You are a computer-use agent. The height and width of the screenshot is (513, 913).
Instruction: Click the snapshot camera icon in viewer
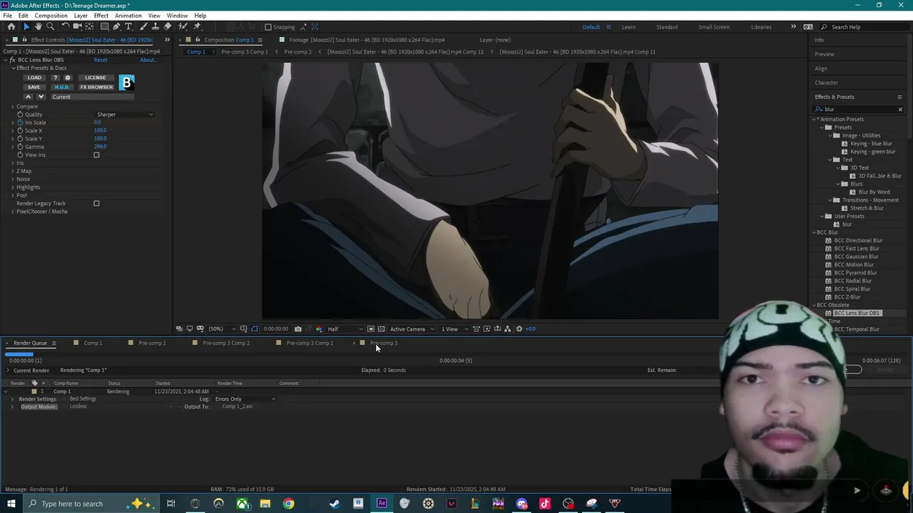pyautogui.click(x=298, y=329)
